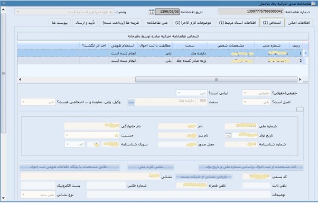Click عکس کارت ملی button
The width and height of the screenshot is (318, 203).
click(151, 167)
